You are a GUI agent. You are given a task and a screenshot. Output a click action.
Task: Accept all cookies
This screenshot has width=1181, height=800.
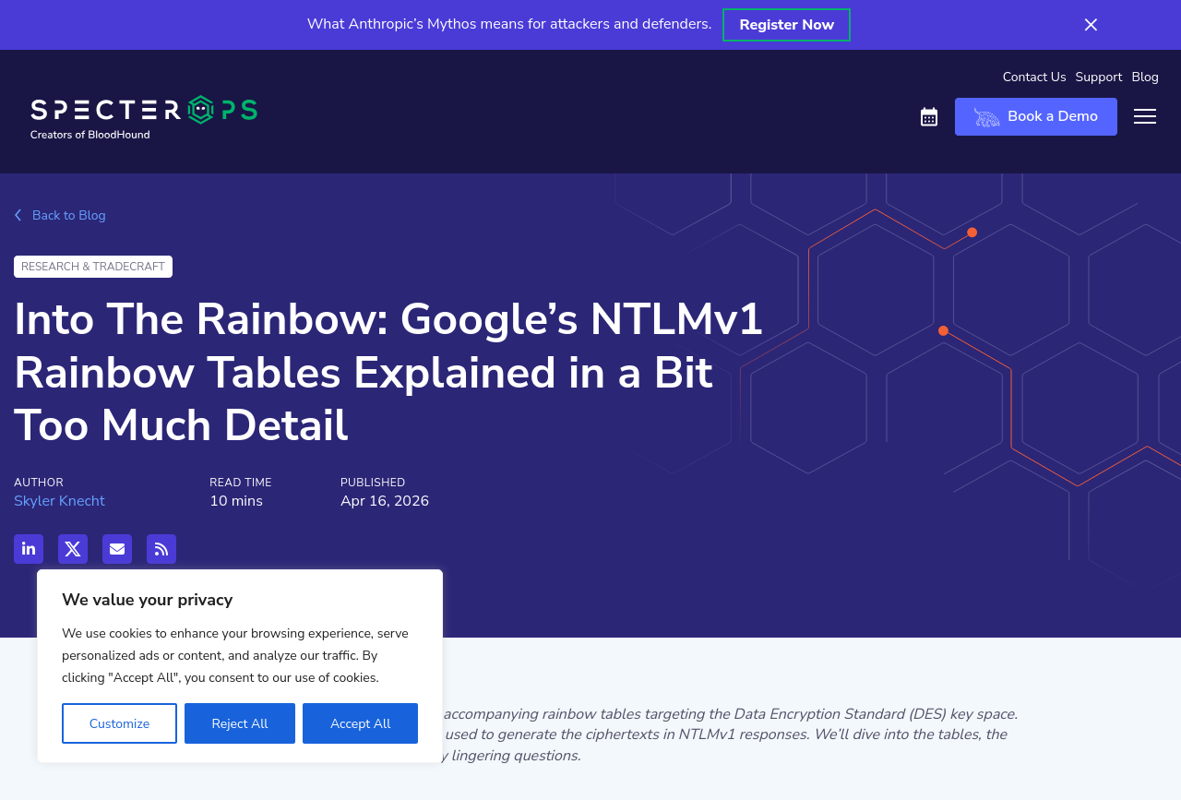click(x=360, y=723)
